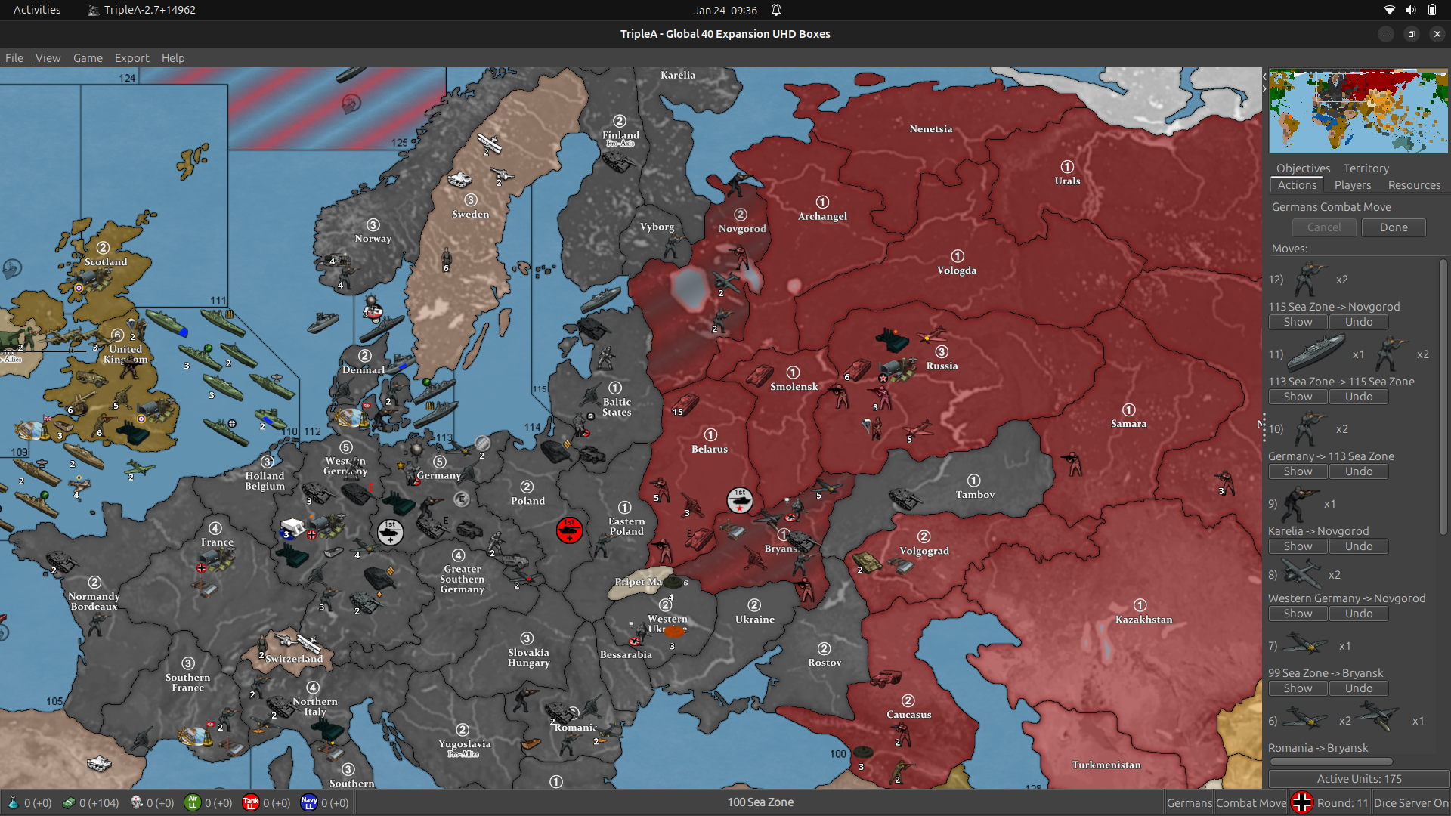Collapse the right panel with the left chevron
Image resolution: width=1451 pixels, height=816 pixels.
(x=1263, y=76)
